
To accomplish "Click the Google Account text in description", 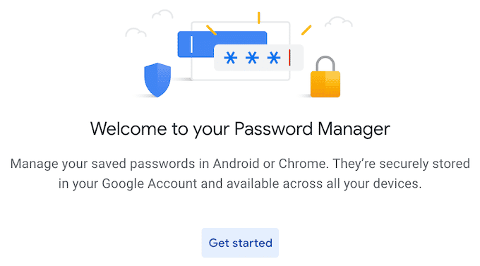I will 150,183.
